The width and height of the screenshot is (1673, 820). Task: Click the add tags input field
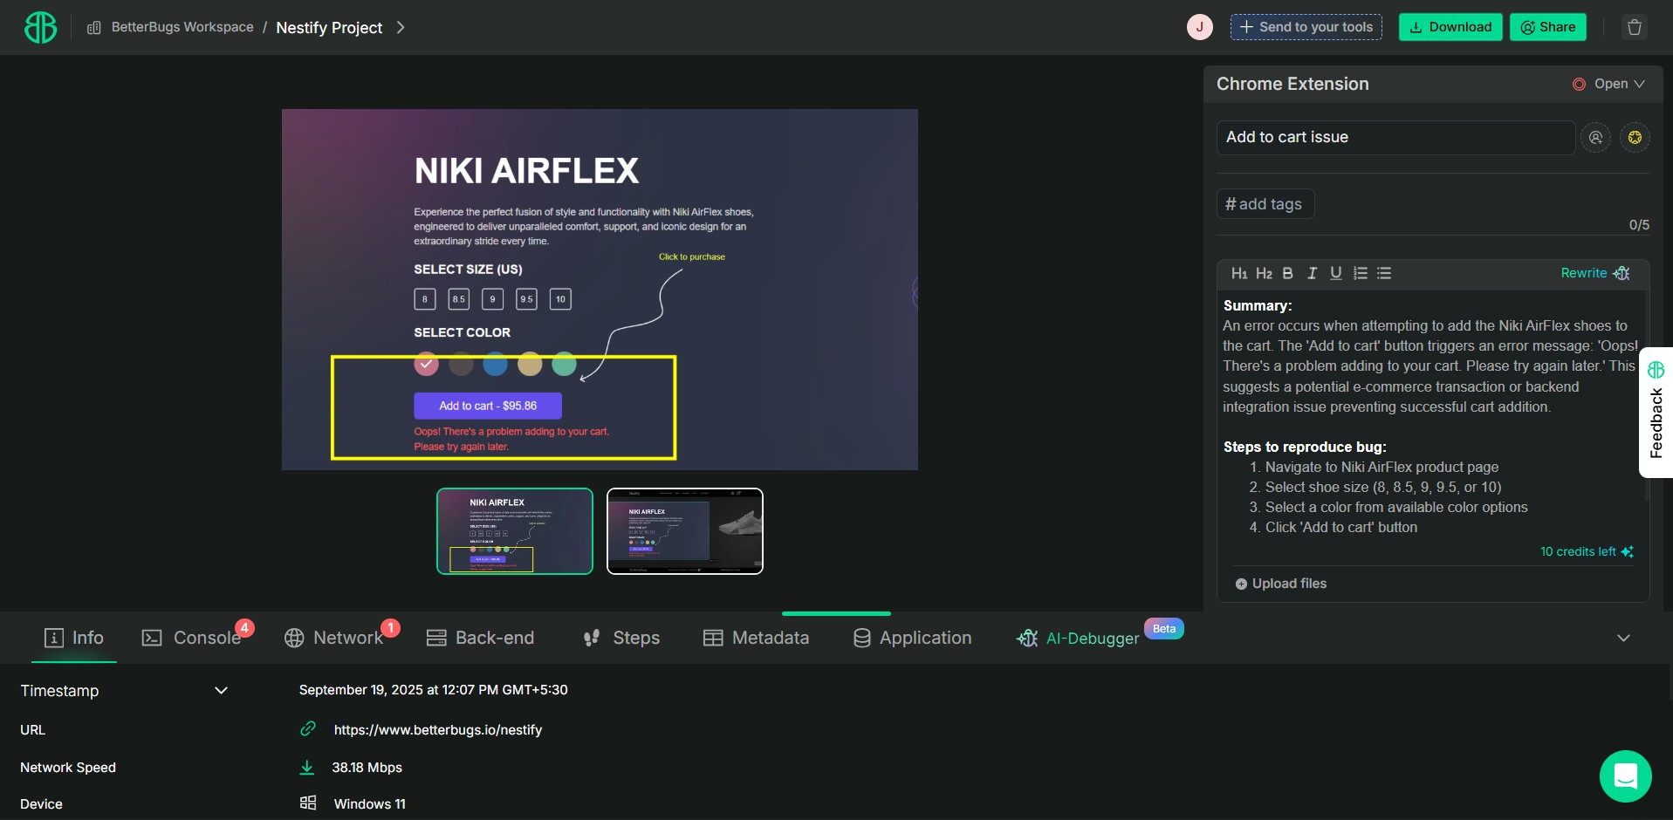(1265, 204)
